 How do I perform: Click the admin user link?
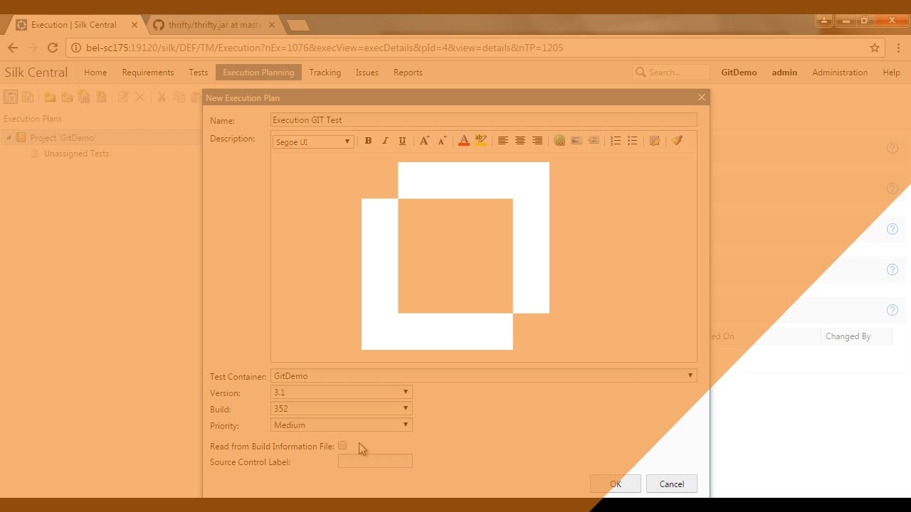[784, 73]
